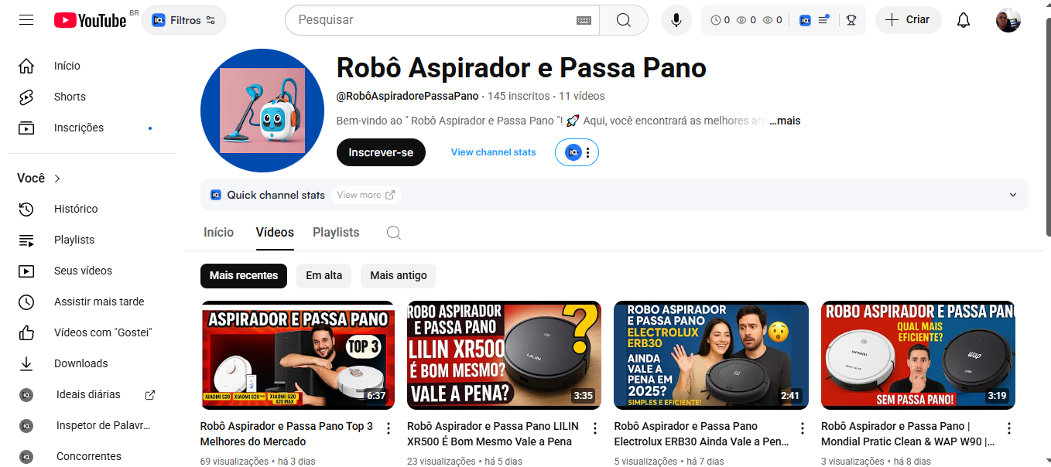Select the Vídeos channel tab
This screenshot has height=467, width=1051.
pyautogui.click(x=275, y=232)
